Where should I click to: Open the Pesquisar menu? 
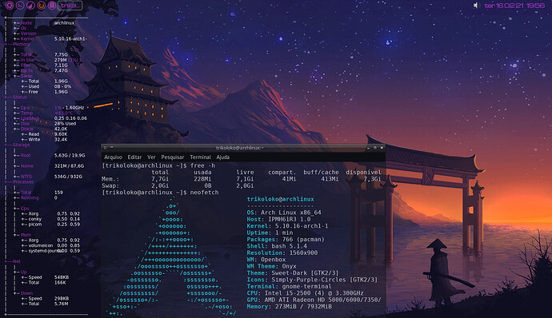[173, 157]
